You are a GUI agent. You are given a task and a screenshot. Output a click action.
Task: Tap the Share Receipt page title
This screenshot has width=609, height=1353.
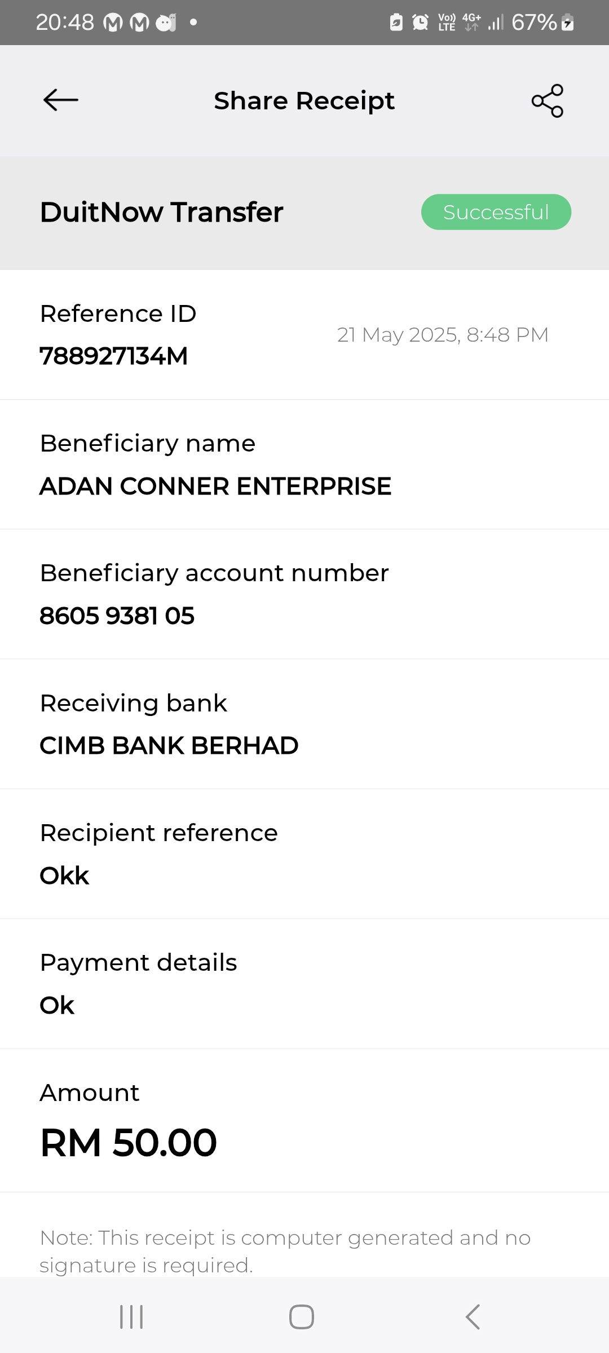click(x=304, y=101)
